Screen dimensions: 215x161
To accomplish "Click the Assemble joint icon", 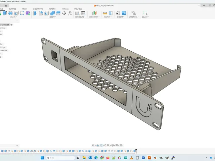I will pos(134,13).
